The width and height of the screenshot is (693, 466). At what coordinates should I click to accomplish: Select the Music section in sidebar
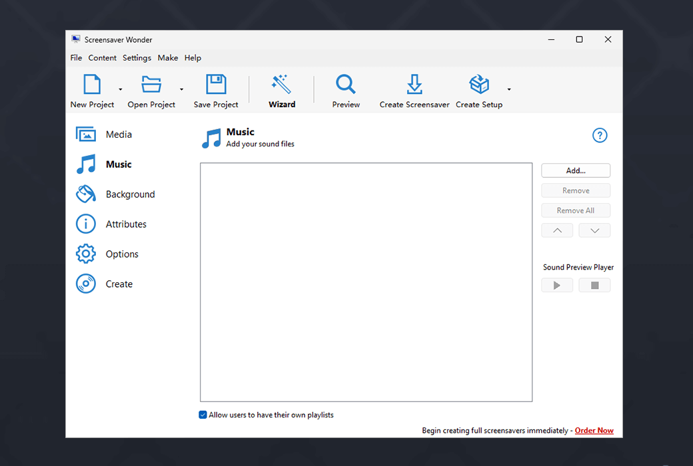[105, 164]
